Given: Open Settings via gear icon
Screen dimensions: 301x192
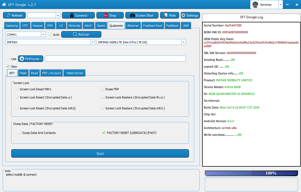Looking at the screenshot, I should click(x=183, y=16).
